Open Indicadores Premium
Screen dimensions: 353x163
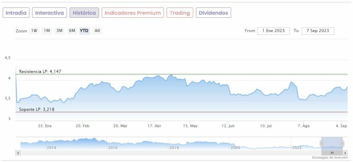pos(132,13)
